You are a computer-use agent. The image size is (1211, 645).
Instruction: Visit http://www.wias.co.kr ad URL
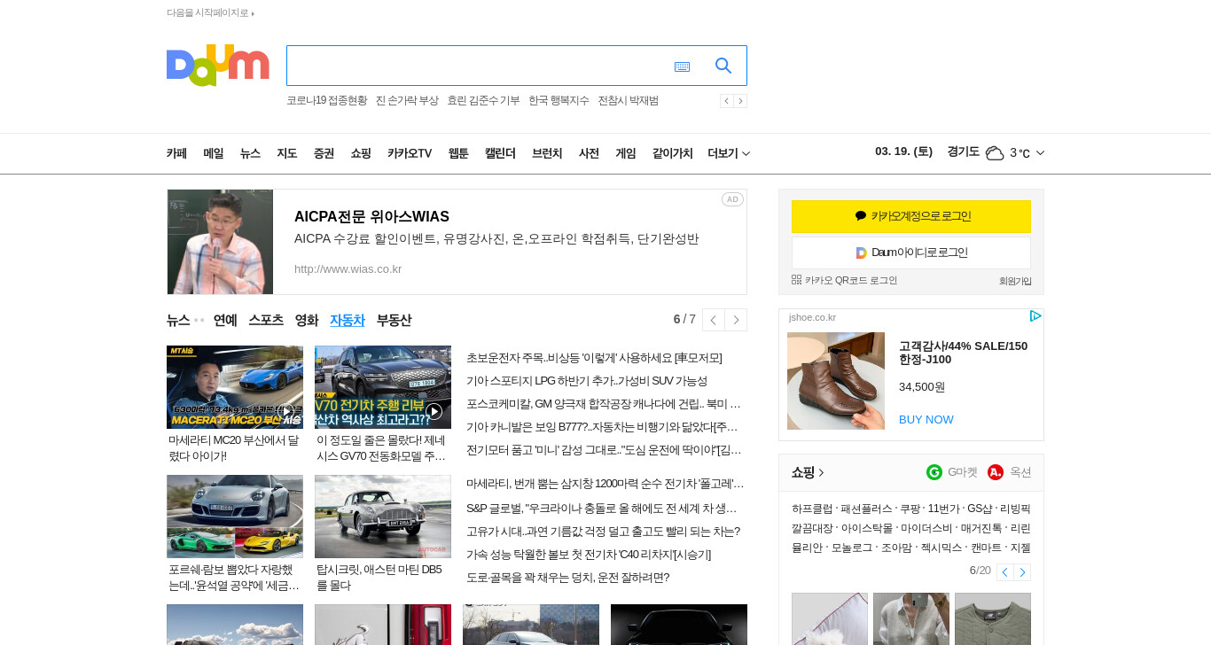point(348,268)
